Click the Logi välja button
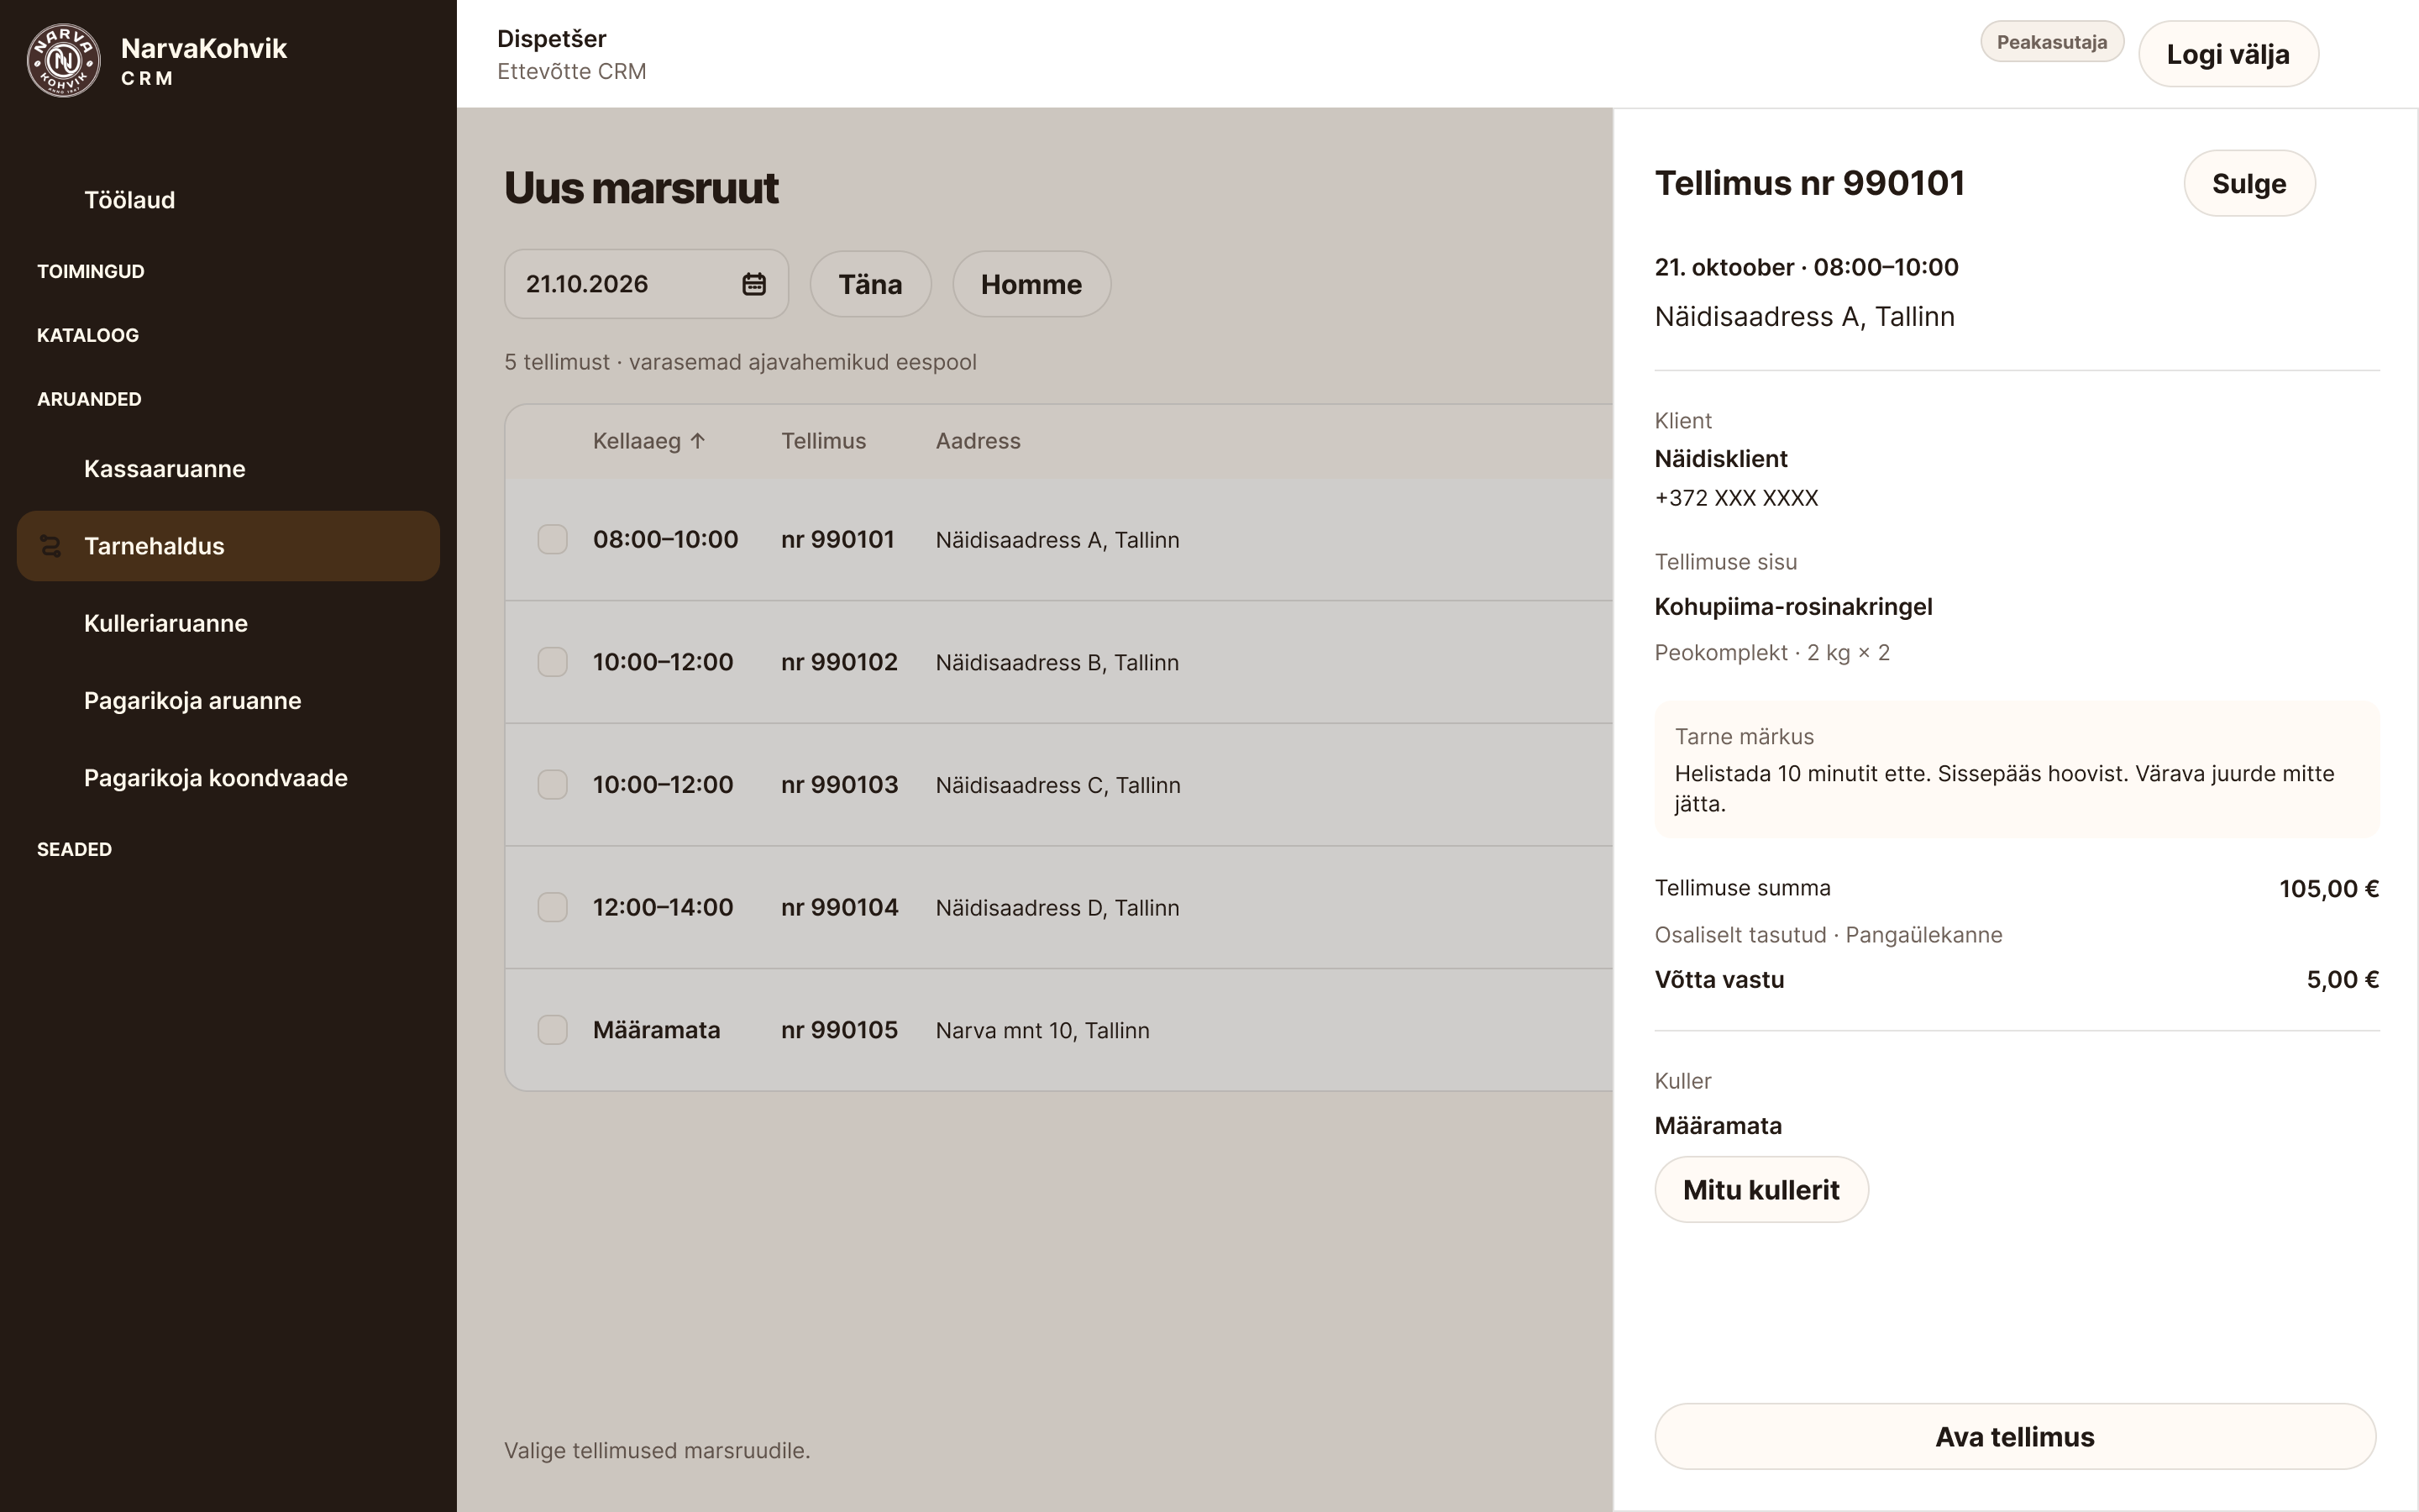Screen dimensions: 2419x1512 2228,54
